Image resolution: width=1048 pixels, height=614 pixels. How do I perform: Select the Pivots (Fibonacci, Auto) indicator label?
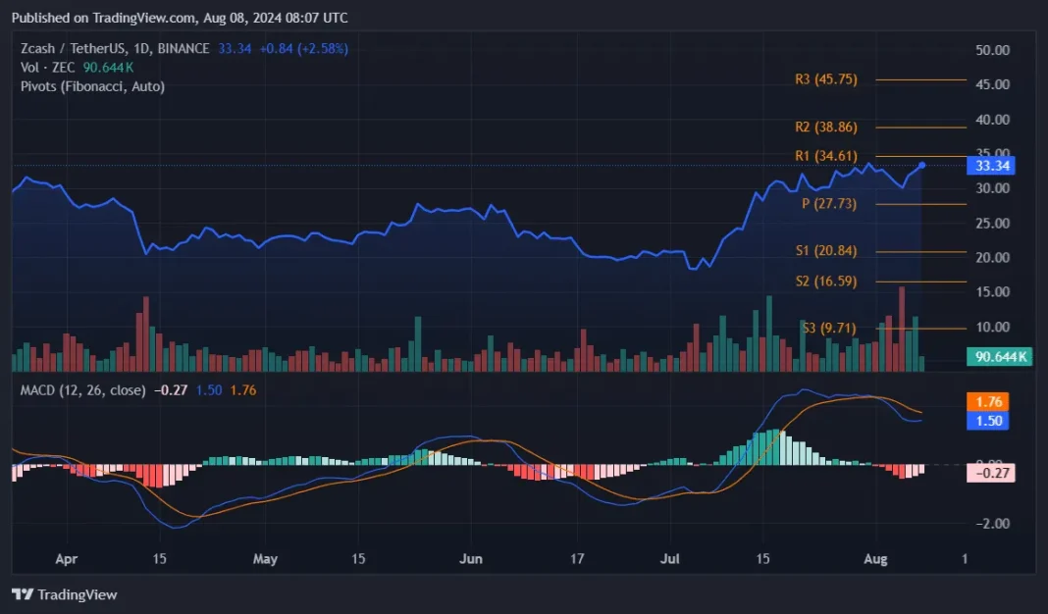click(x=92, y=86)
